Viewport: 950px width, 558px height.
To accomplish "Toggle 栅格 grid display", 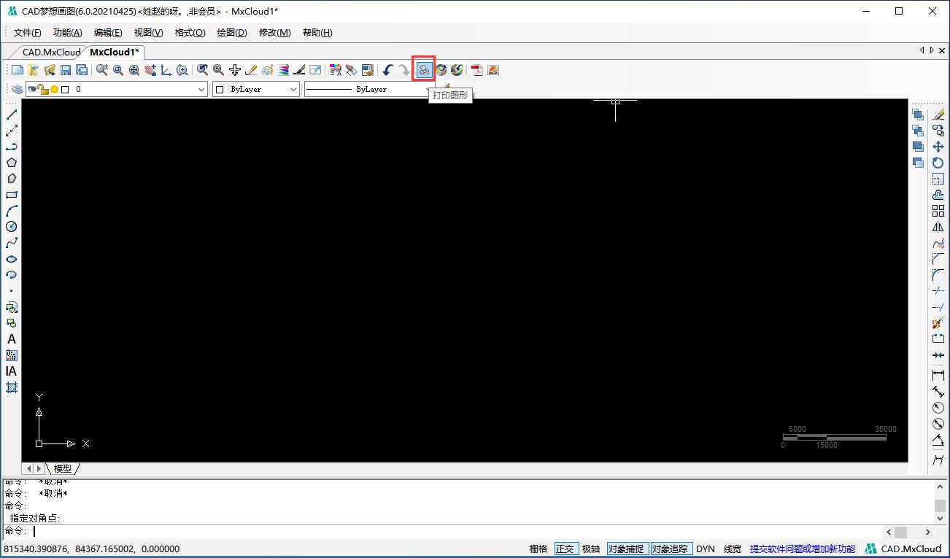I will point(538,549).
